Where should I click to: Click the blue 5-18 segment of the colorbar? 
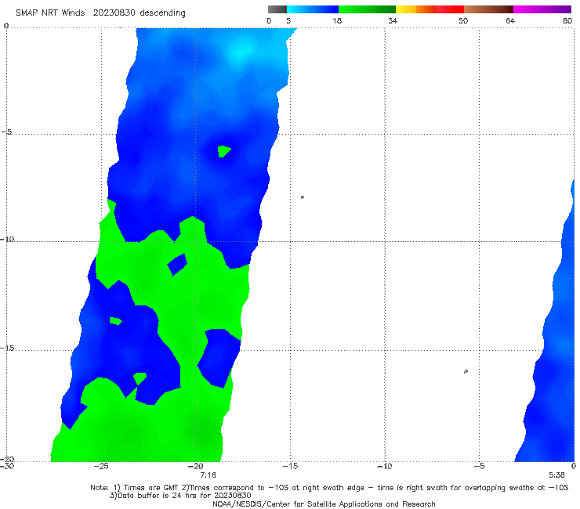pos(313,9)
